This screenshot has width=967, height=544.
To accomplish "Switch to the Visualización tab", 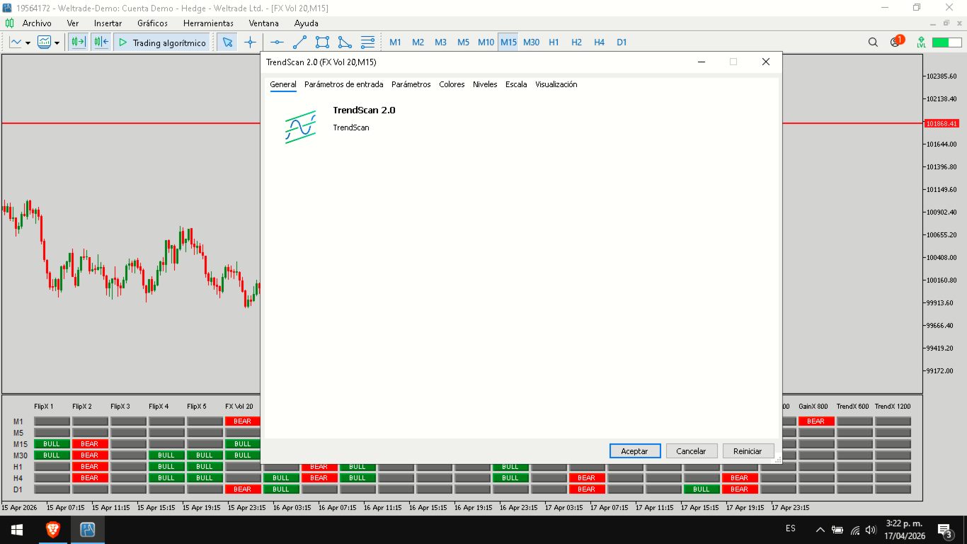I will 556,84.
